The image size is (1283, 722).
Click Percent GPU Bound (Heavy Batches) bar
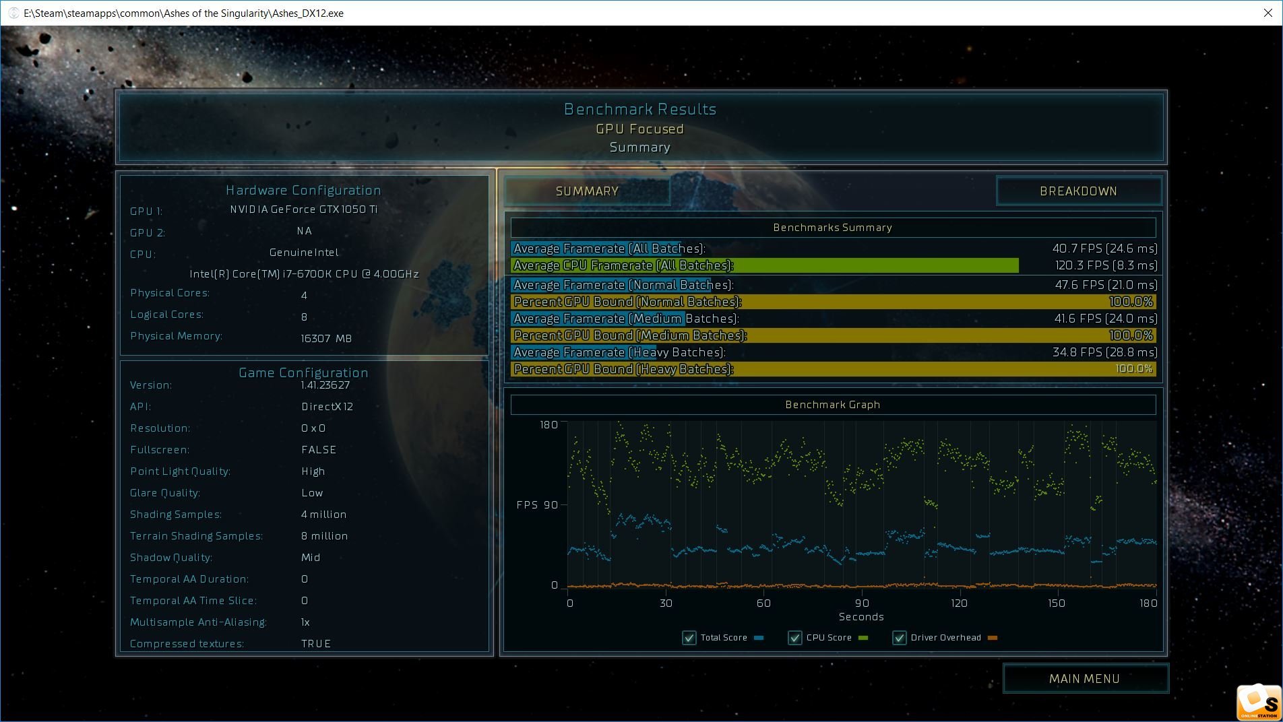click(834, 369)
